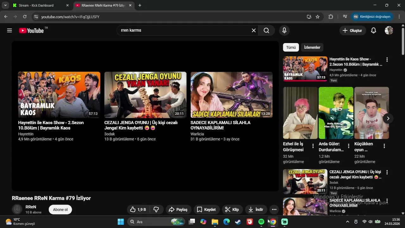
Task: Open the tab search dropdown arrow
Action: pyautogui.click(x=6, y=5)
